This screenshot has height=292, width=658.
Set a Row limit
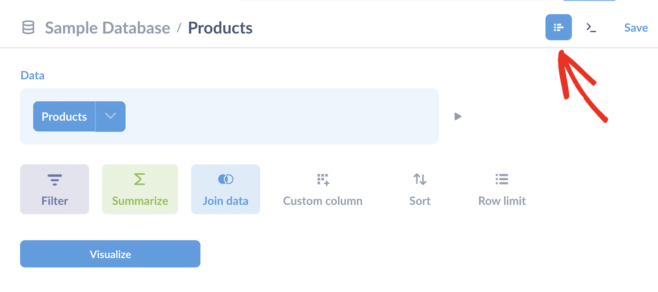pos(501,189)
